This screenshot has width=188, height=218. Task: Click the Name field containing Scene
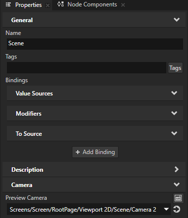point(95,44)
